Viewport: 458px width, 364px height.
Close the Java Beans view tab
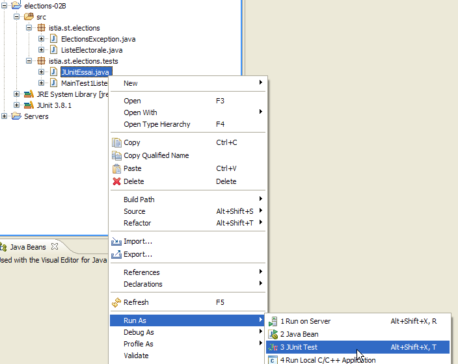coord(55,246)
